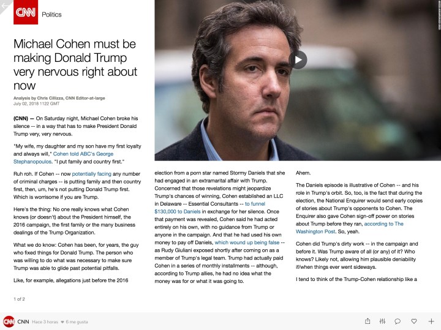Image resolution: width=441 pixels, height=330 pixels.
Task: Add article with the plus icon
Action: click(431, 321)
